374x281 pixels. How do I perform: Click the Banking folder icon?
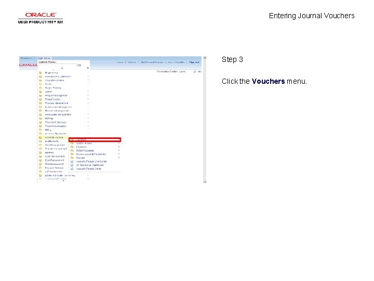(41, 152)
